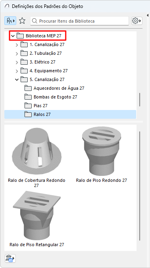Collapse the 5. Canalização 27 folder chevron

(x=17, y=79)
